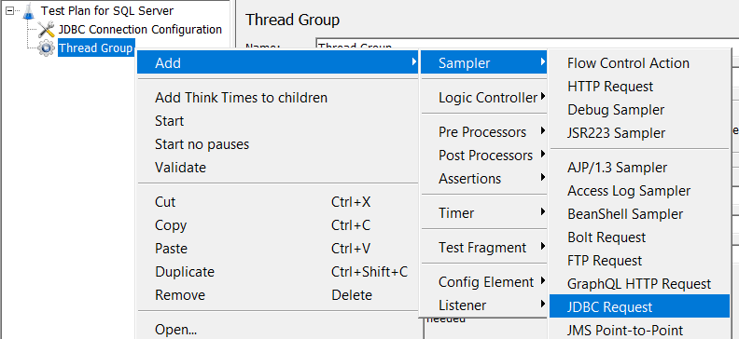Select Test Plan for SQL Server
Image resolution: width=739 pixels, height=339 pixels.
coord(107,10)
